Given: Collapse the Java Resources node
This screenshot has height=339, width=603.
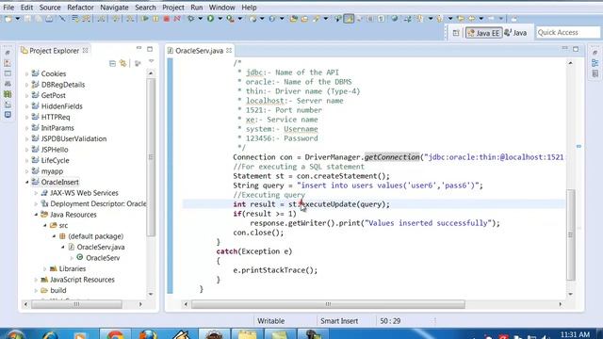Looking at the screenshot, I should (36, 215).
